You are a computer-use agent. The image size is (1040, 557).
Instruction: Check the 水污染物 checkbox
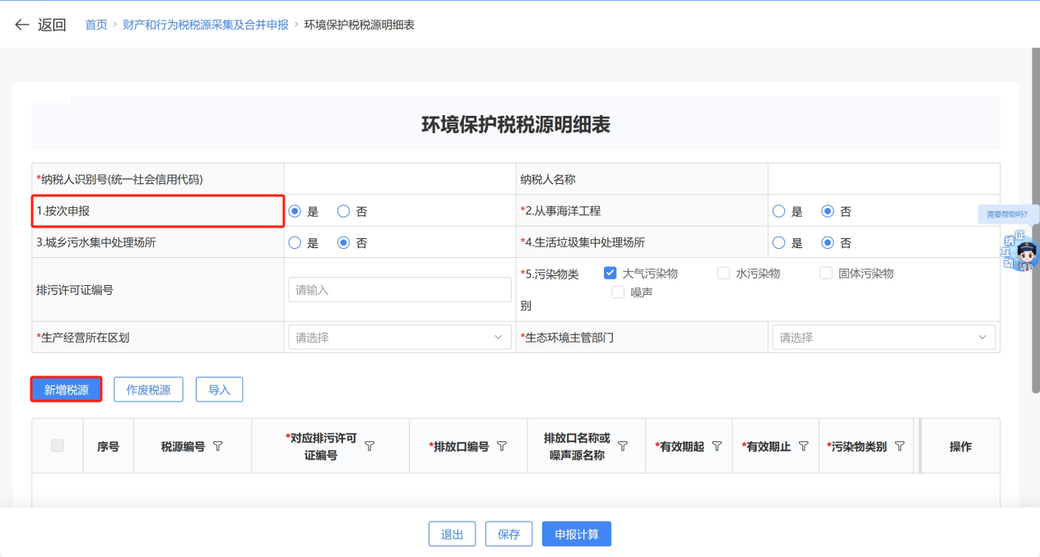723,274
